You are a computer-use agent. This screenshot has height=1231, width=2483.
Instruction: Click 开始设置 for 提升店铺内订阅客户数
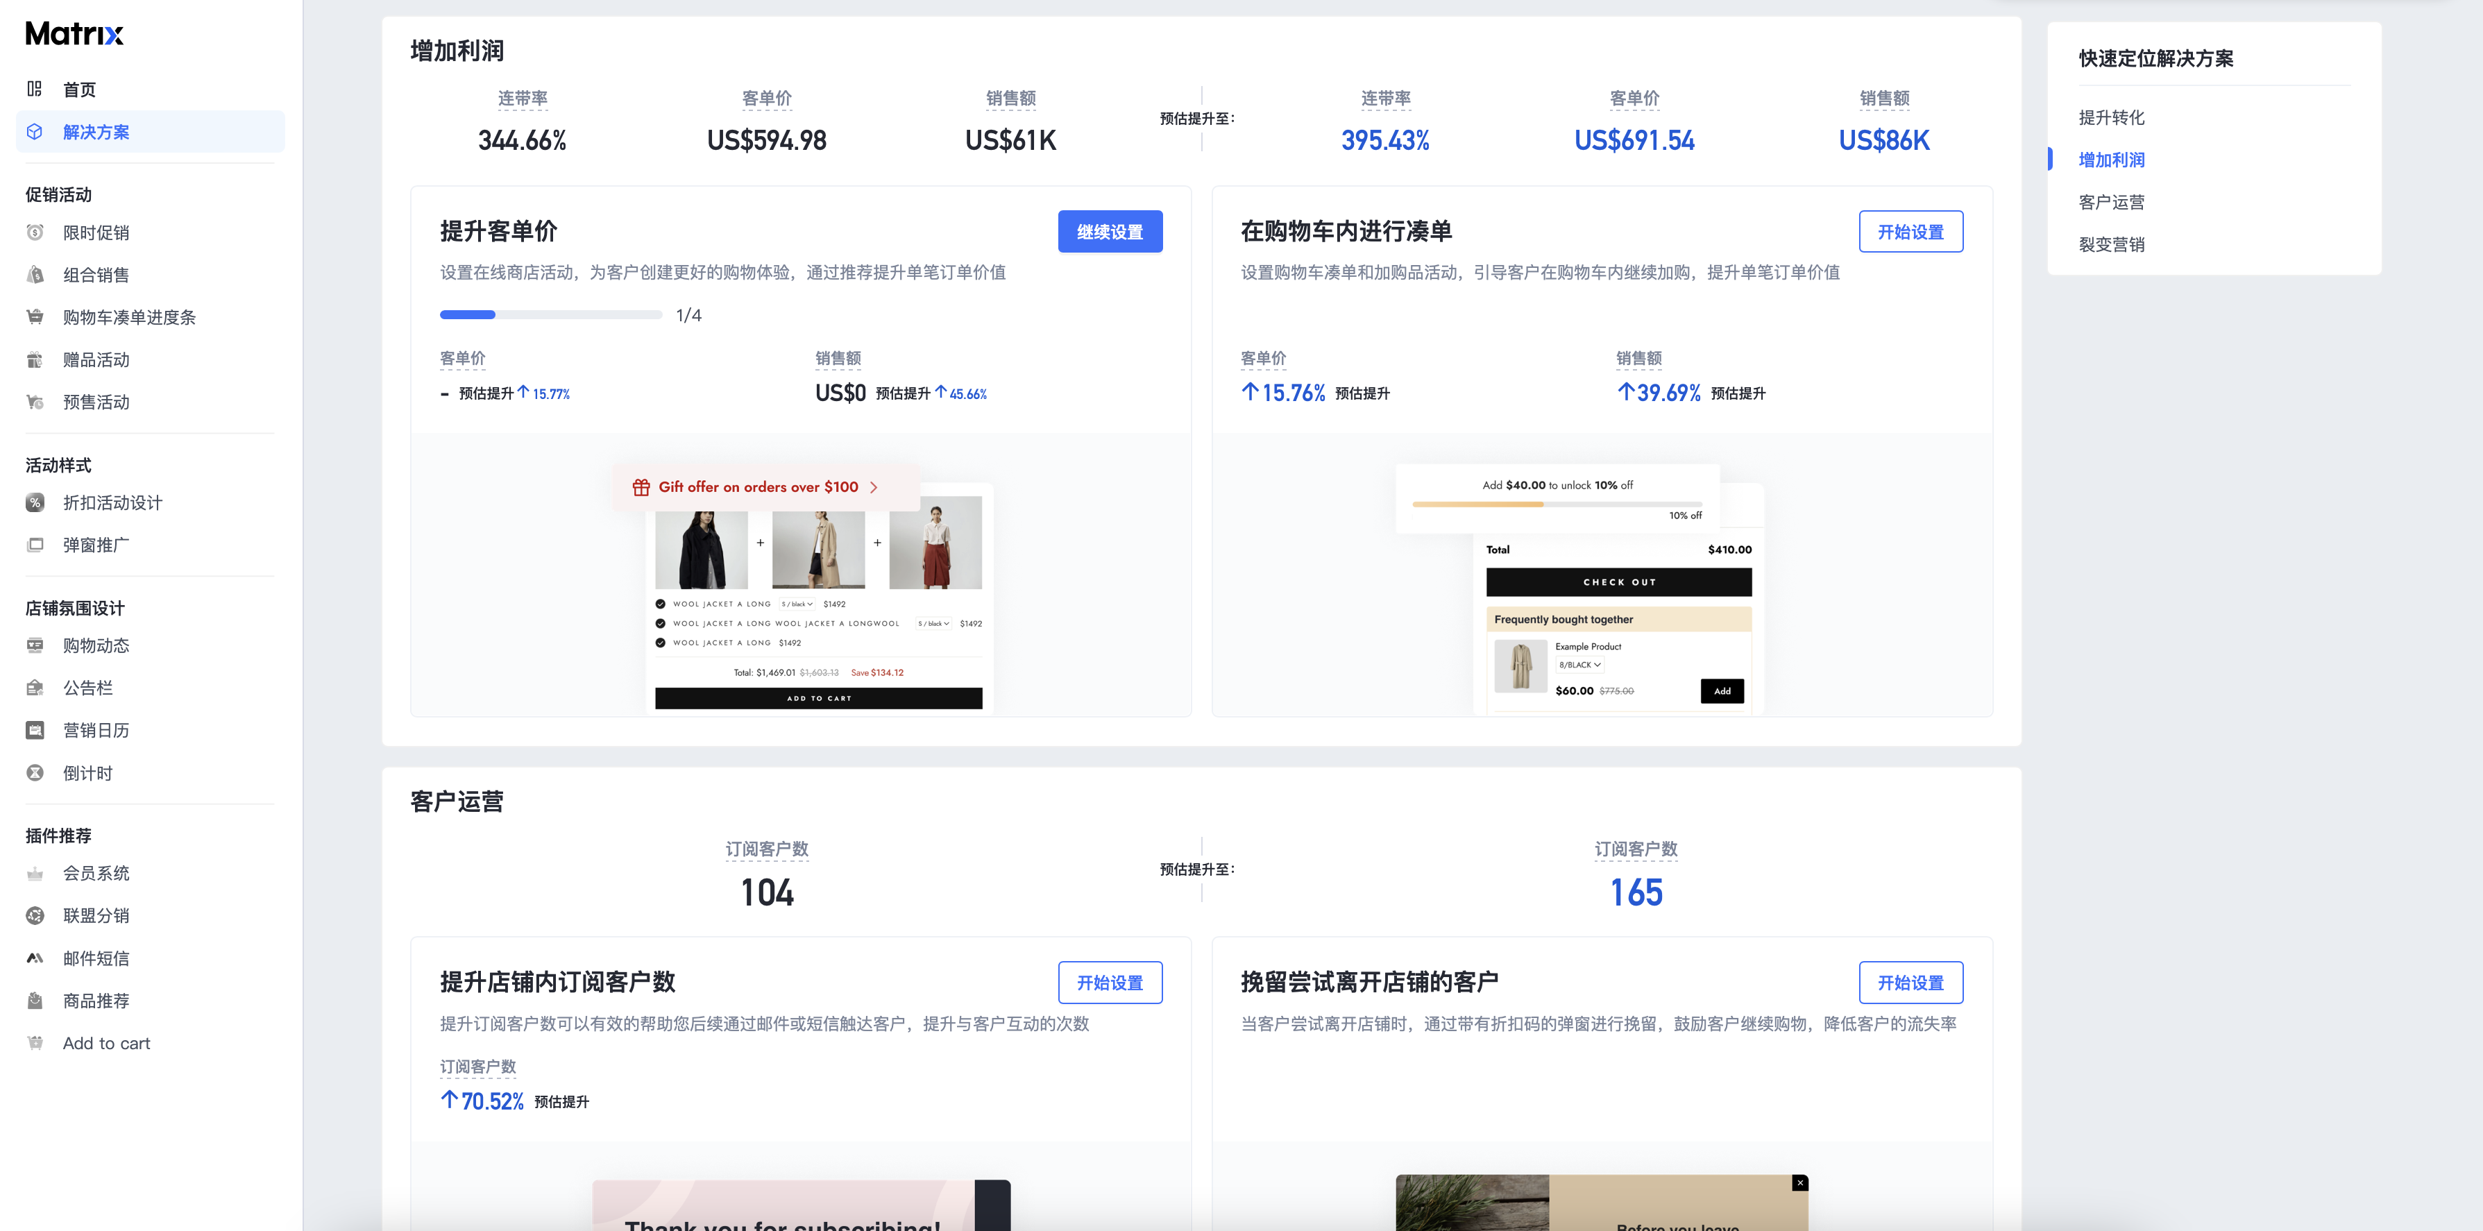[x=1110, y=983]
